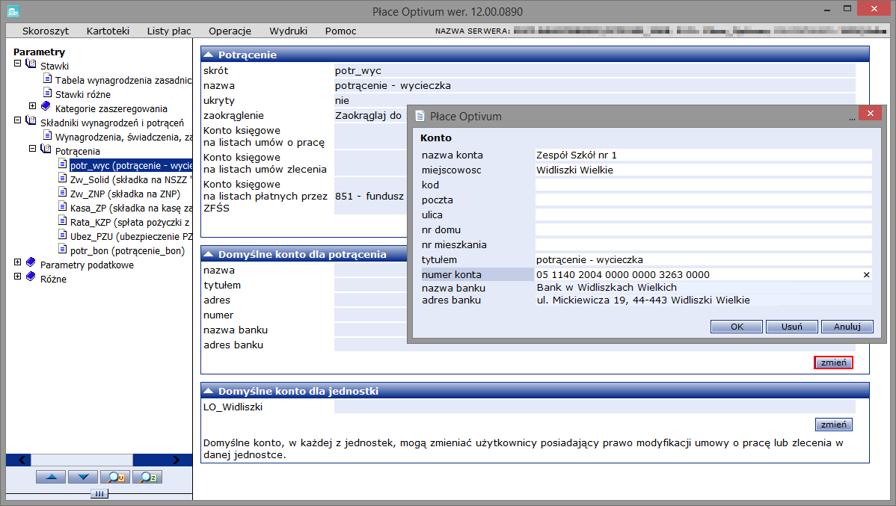Click the blue down-arrow button under the tree
This screenshot has width=896, height=506.
83,477
